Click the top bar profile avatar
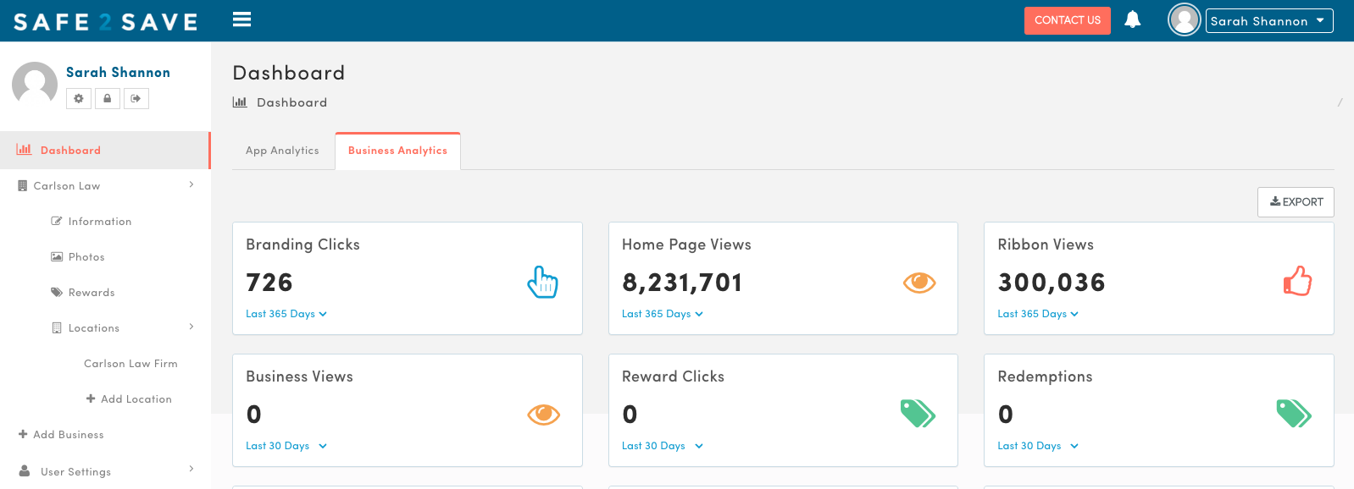The height and width of the screenshot is (489, 1354). (x=1184, y=19)
